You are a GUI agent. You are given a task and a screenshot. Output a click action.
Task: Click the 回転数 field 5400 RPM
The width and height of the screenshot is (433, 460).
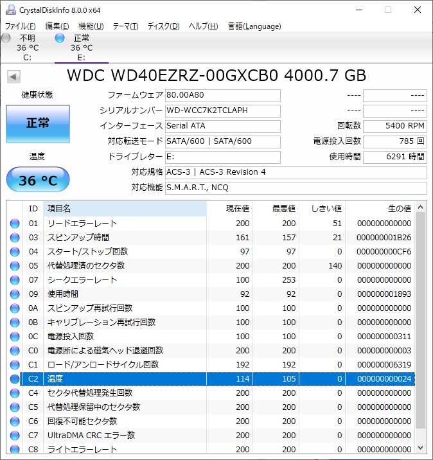[395, 126]
